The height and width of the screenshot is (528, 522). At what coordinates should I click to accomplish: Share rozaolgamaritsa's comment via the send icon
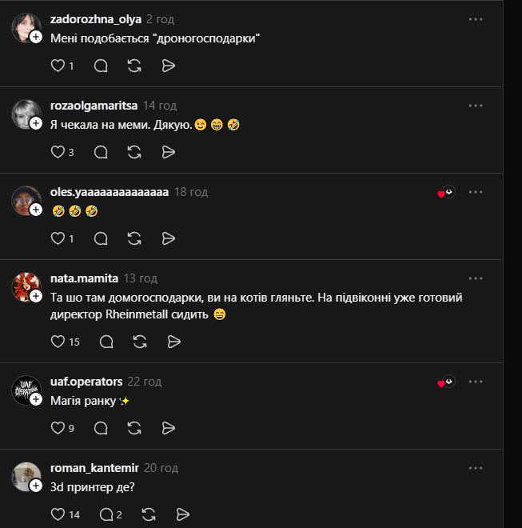coord(168,152)
